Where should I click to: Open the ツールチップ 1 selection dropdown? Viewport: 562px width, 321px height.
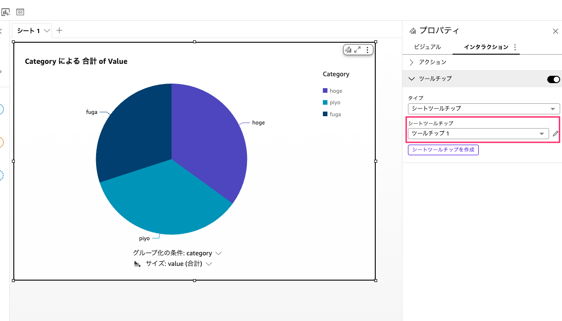point(478,134)
